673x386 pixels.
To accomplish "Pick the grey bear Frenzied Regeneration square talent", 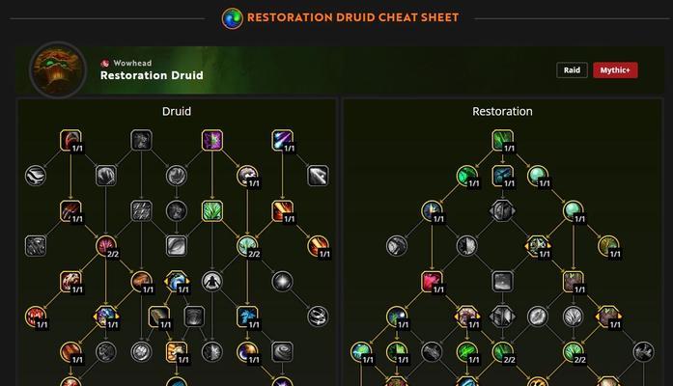I will click(141, 140).
